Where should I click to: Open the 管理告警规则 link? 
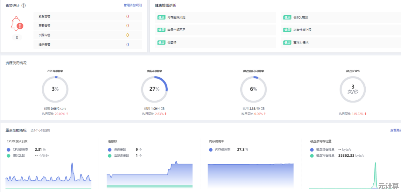click(x=132, y=5)
